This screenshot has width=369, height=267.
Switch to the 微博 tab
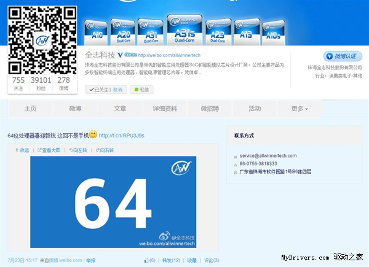pyautogui.click(x=75, y=109)
